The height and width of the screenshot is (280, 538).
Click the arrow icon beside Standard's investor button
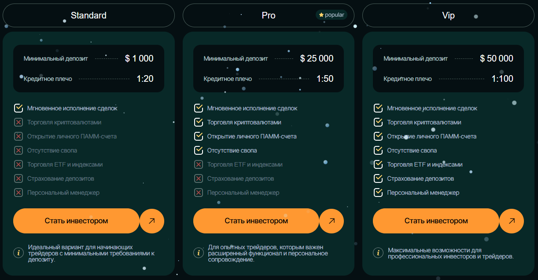[x=152, y=221]
